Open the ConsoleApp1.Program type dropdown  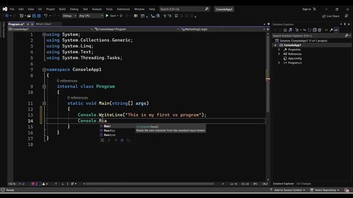click(137, 29)
